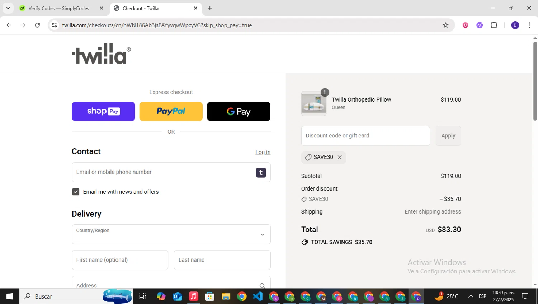Uncheck Email me with news and offers
538x304 pixels.
[x=76, y=192]
